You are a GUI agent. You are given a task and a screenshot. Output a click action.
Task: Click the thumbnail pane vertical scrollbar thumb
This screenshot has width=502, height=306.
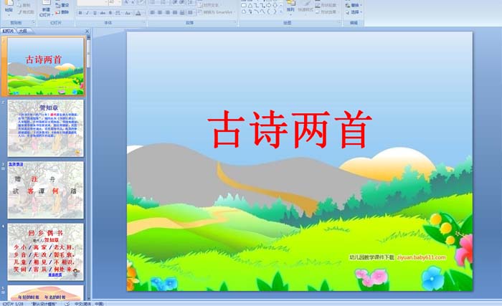pyautogui.click(x=89, y=52)
